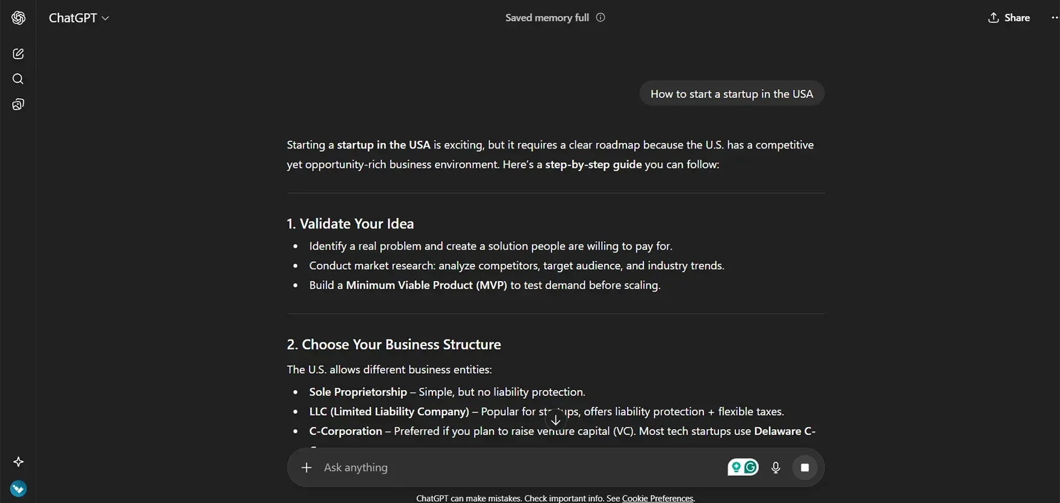
Task: Start a new chat
Action: [x=18, y=54]
